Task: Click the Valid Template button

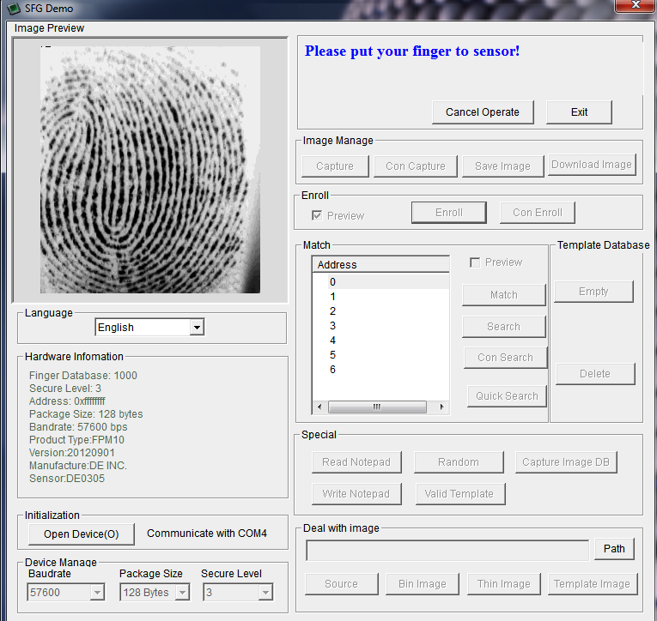Action: click(x=459, y=494)
